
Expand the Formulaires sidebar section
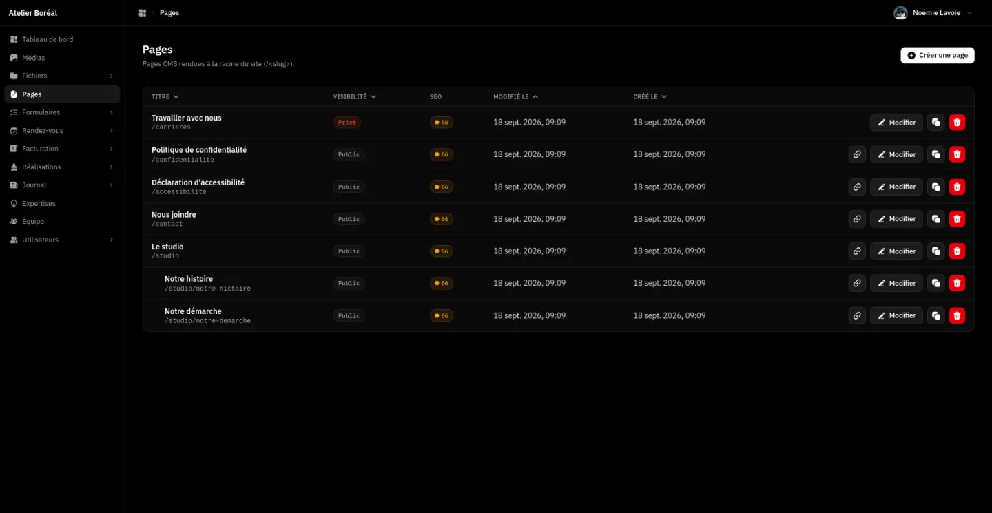click(62, 112)
